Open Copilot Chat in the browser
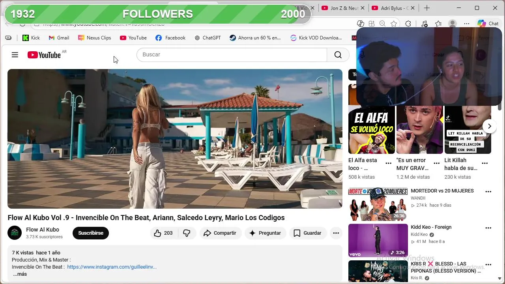Image resolution: width=505 pixels, height=284 pixels. [x=488, y=24]
